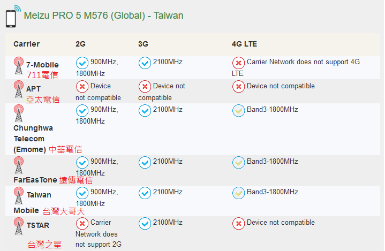
Task: Click the smartphone icon beside the Meizu title
Action: (13, 16)
